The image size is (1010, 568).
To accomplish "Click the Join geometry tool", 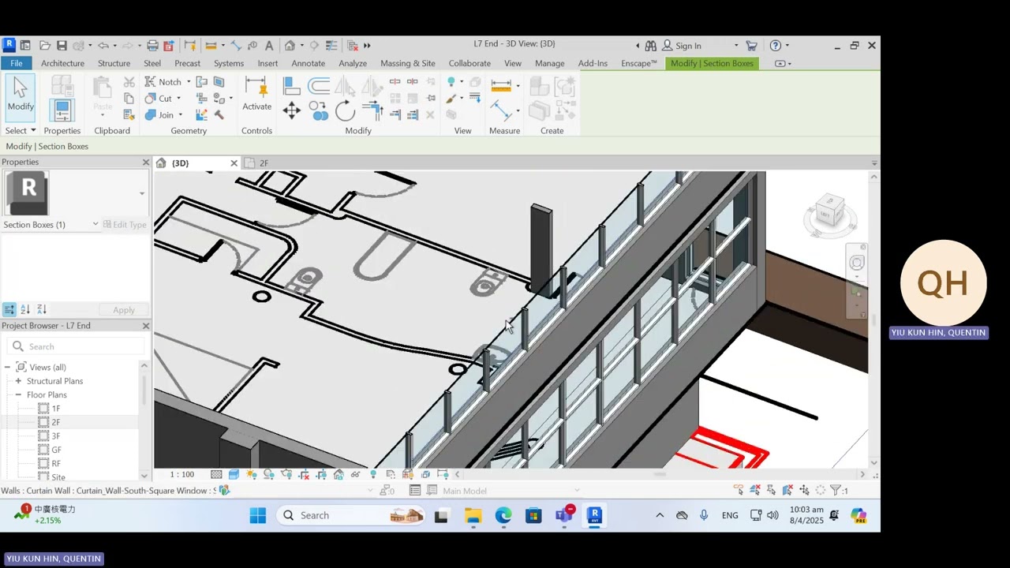I will [x=159, y=115].
